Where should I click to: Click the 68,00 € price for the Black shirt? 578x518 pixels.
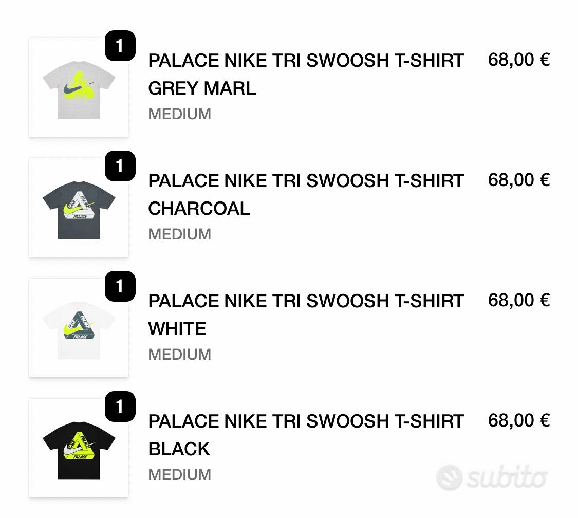[519, 420]
